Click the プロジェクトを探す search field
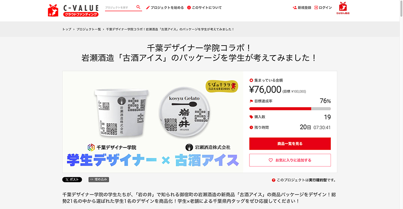 tap(120, 7)
